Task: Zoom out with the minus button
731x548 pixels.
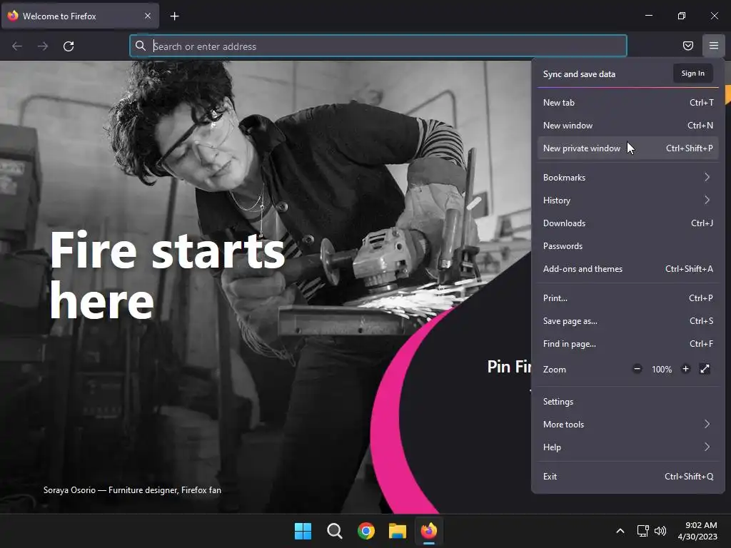Action: coord(637,369)
